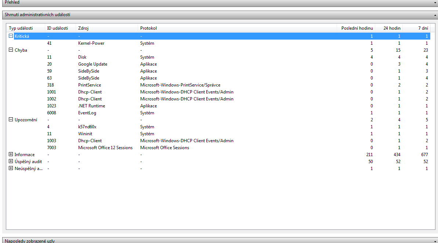Collapse Shrnutí administrativních událostí section arrow
Image resolution: width=438 pixels, height=243 pixels.
pos(435,15)
